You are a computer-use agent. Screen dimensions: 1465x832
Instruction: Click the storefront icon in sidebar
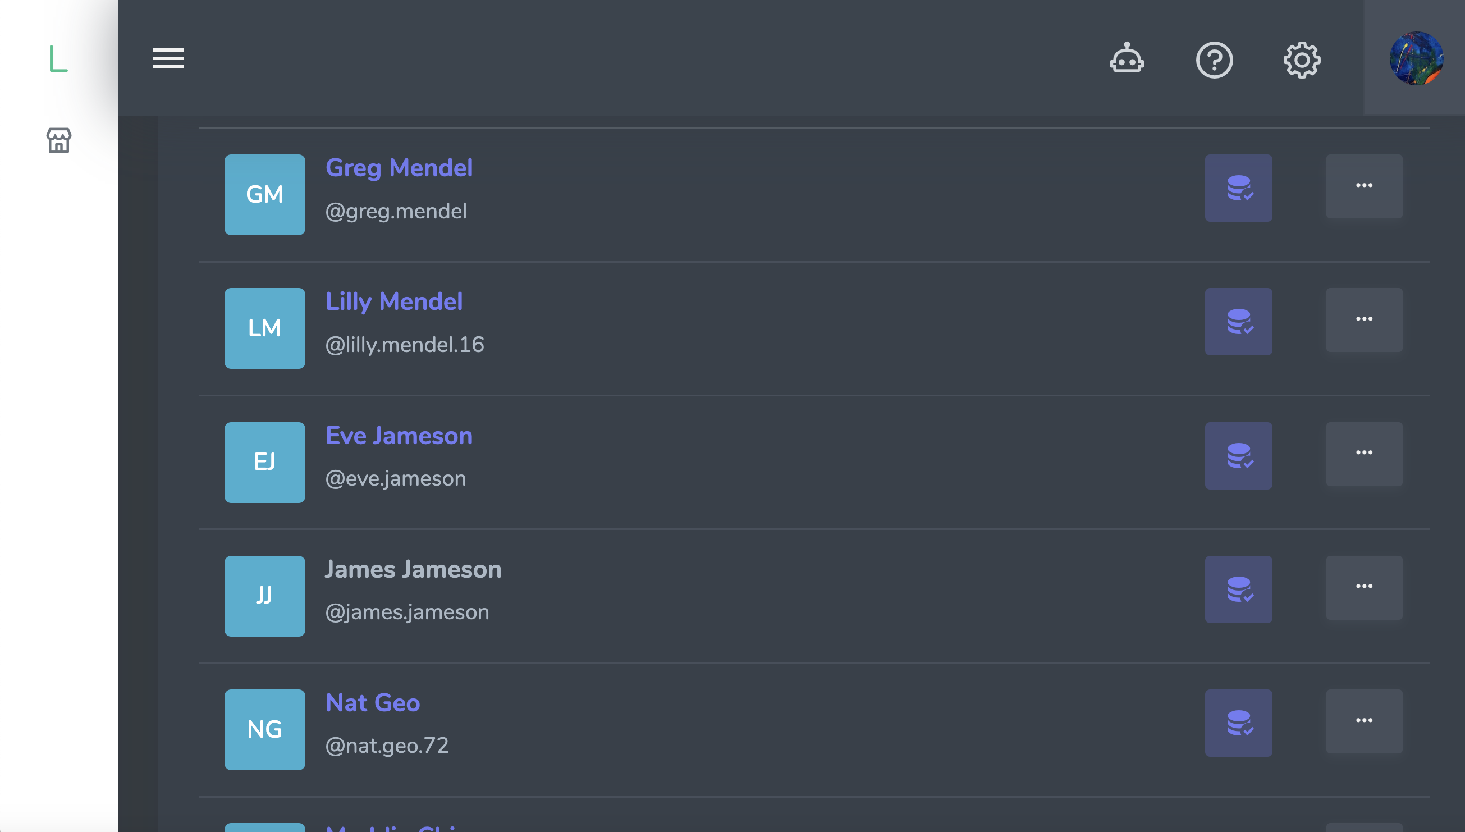[x=59, y=140]
